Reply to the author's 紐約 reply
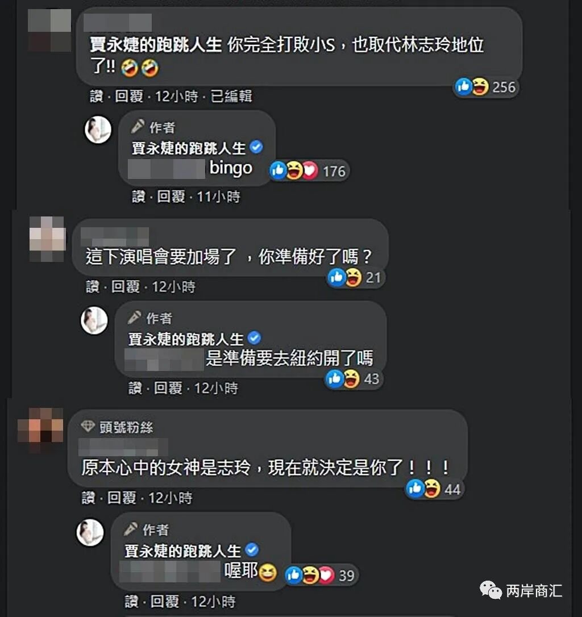Screen dimensions: 582x617 168,389
